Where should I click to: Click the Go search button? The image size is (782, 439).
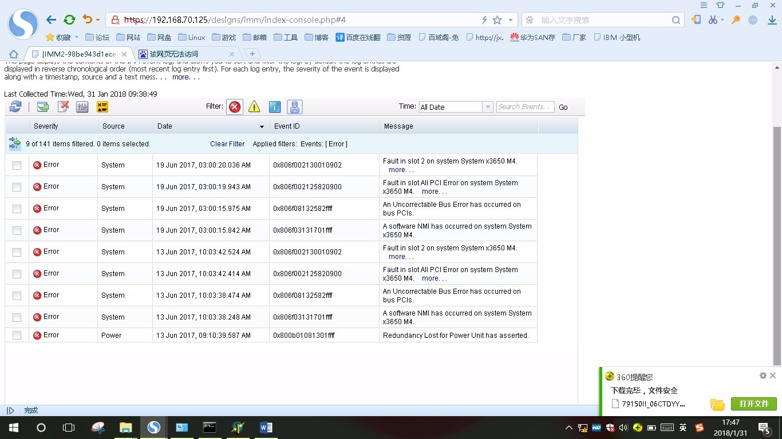tap(563, 107)
